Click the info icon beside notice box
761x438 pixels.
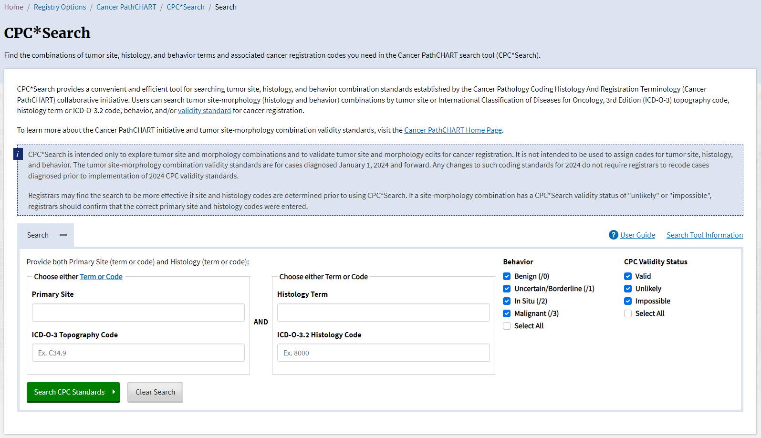pos(18,154)
